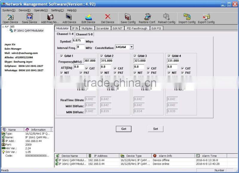Click the Add Device toolbar icon
Image resolution: width=239 pixels, height=173 pixels.
pyautogui.click(x=69, y=17)
